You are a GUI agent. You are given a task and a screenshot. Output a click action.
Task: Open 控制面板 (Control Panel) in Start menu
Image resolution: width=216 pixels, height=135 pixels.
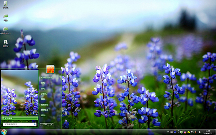coord(45,105)
